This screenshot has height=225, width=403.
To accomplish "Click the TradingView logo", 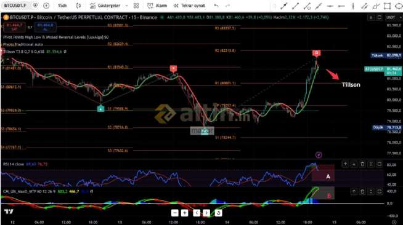I will tap(9, 211).
